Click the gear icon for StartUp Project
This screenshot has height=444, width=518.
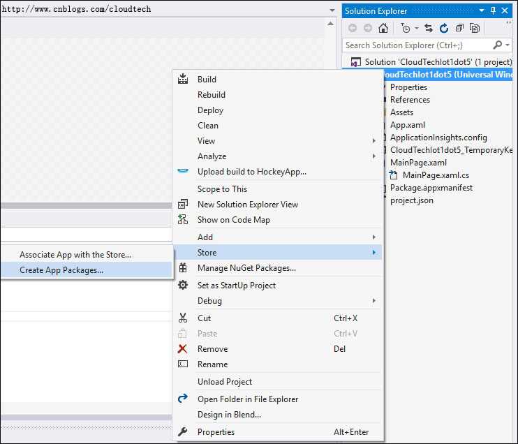183,285
